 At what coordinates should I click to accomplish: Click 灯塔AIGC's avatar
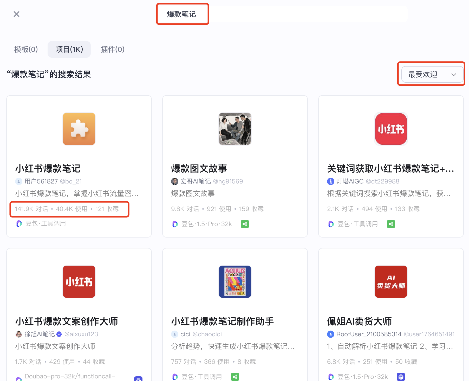coord(330,181)
